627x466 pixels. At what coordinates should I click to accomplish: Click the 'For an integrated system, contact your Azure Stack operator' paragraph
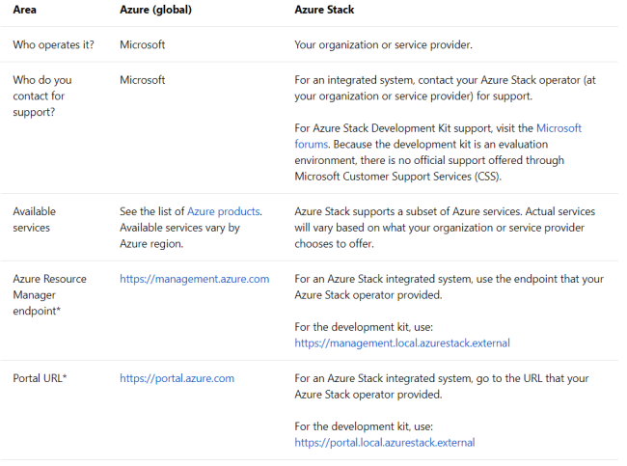click(445, 88)
